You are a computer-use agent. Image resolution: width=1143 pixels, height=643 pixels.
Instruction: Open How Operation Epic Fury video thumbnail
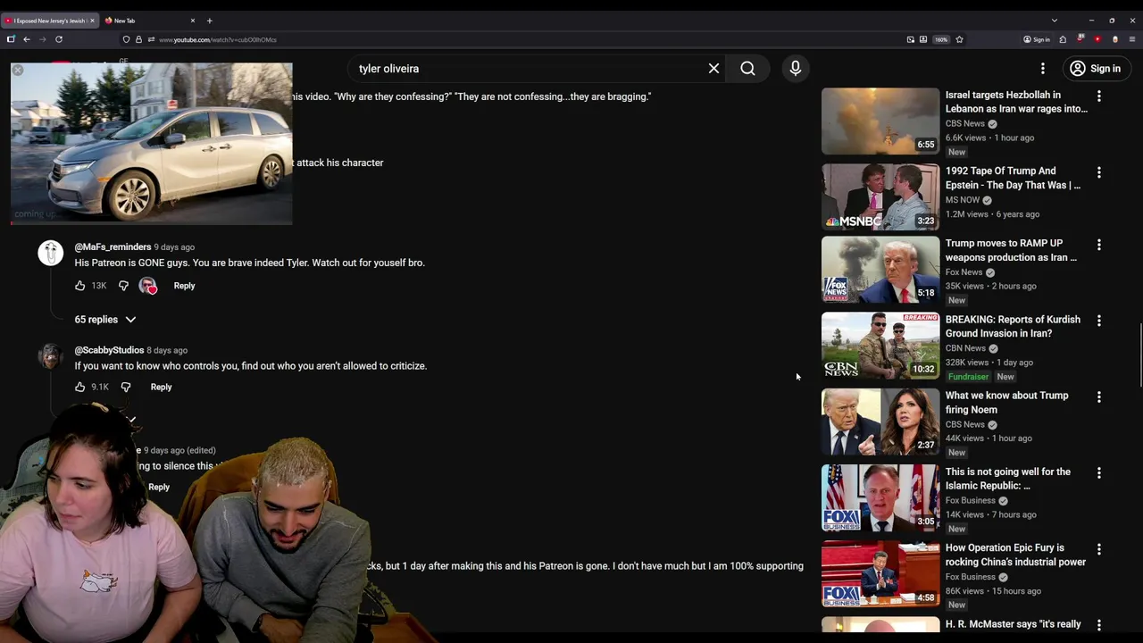tap(880, 574)
